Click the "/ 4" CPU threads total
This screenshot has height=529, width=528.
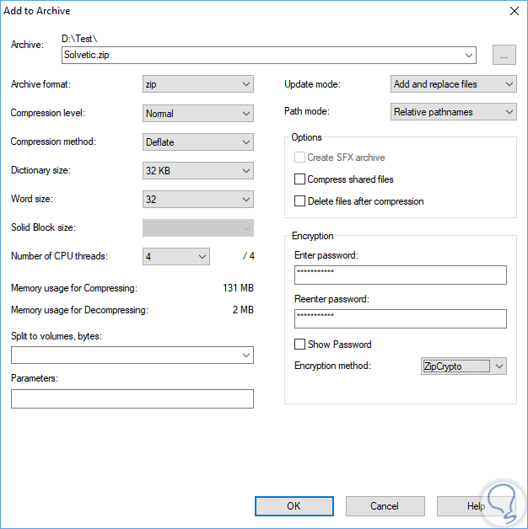248,256
